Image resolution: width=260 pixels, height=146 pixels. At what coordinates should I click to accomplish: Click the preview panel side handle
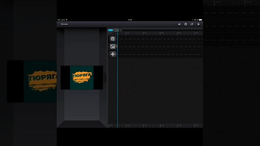[x=105, y=77]
